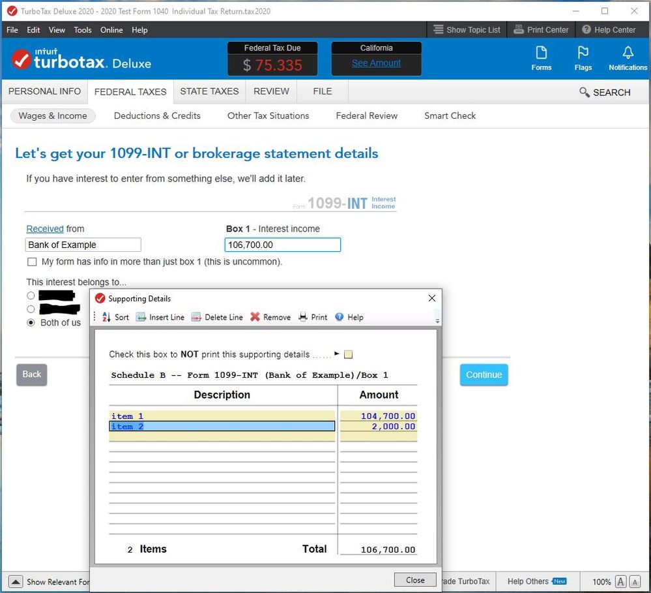Image resolution: width=651 pixels, height=593 pixels.
Task: Open the Help Center
Action: [609, 30]
